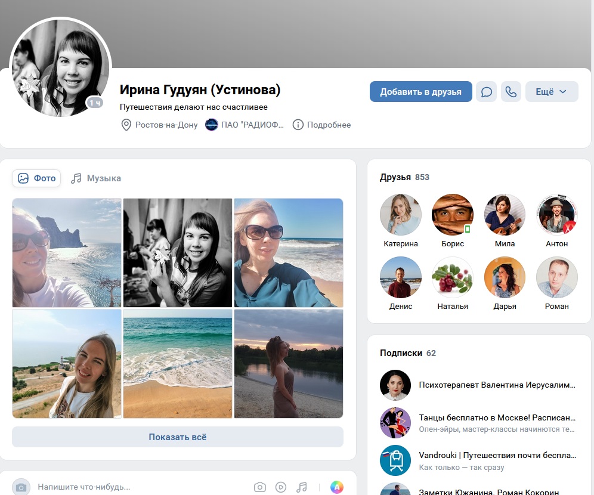Click the name Роман
This screenshot has width=594, height=495.
pyautogui.click(x=557, y=306)
